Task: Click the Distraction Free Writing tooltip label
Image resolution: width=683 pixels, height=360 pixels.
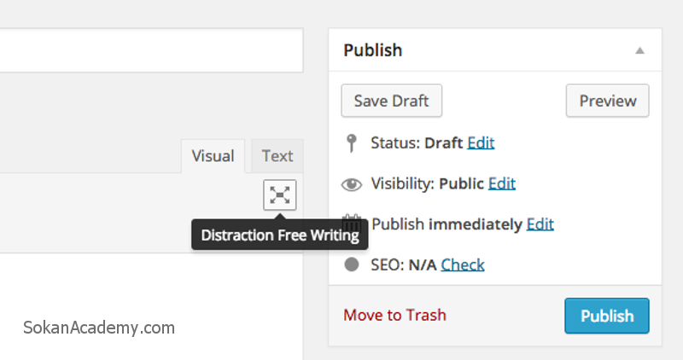Action: coord(280,235)
